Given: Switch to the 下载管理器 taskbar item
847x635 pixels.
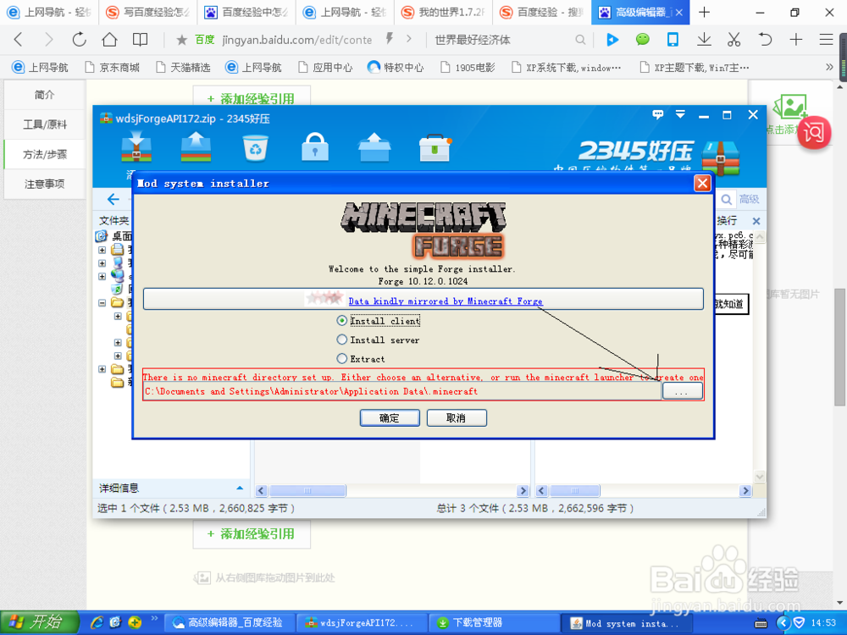Looking at the screenshot, I should point(494,623).
